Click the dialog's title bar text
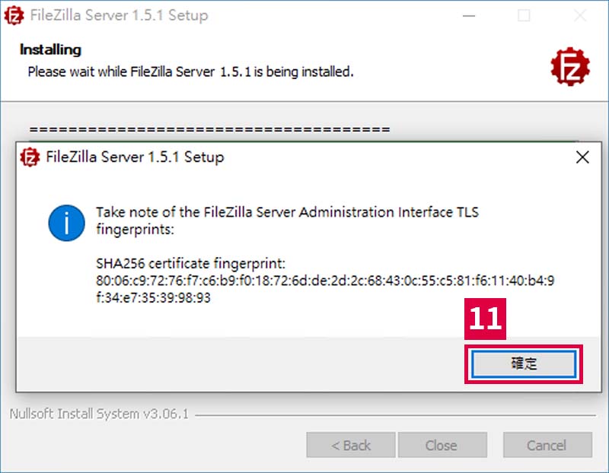 [x=135, y=157]
